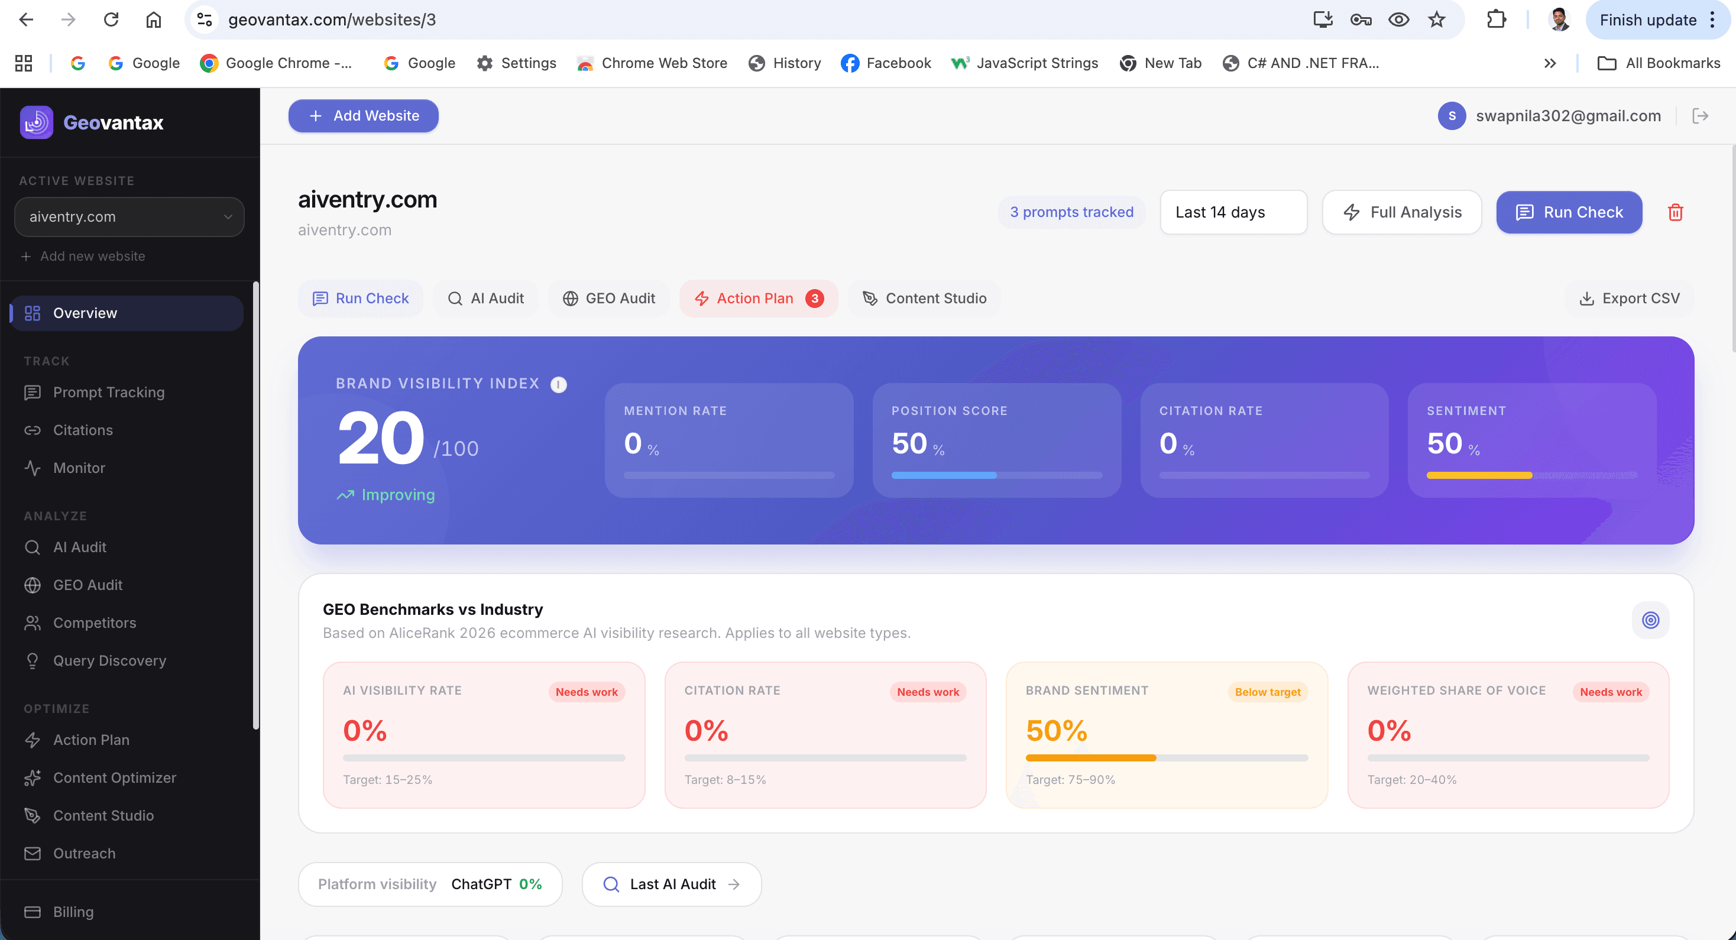The image size is (1736, 940).
Task: Go to Outreach in sidebar
Action: [x=84, y=853]
